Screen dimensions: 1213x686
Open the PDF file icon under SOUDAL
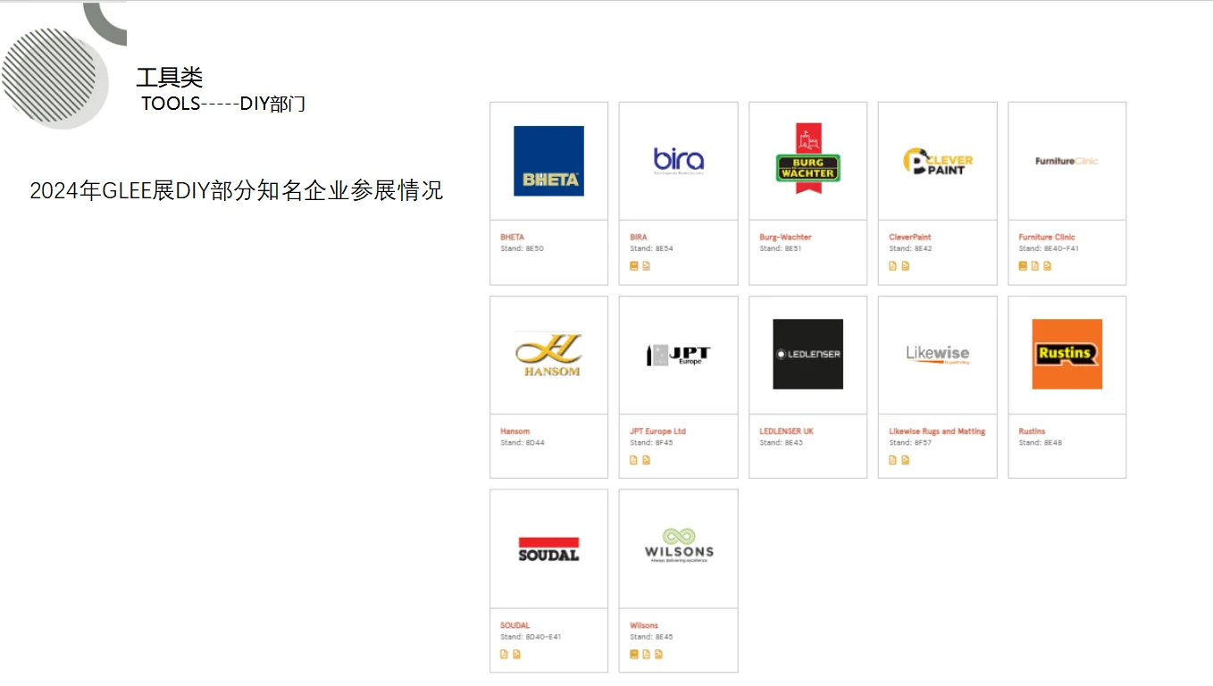504,654
